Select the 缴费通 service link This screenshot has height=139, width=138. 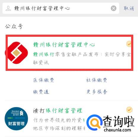(41, 92)
